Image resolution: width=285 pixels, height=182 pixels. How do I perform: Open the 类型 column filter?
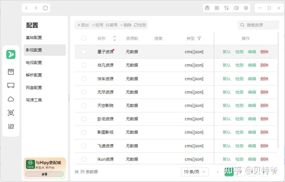pyautogui.click(x=199, y=38)
